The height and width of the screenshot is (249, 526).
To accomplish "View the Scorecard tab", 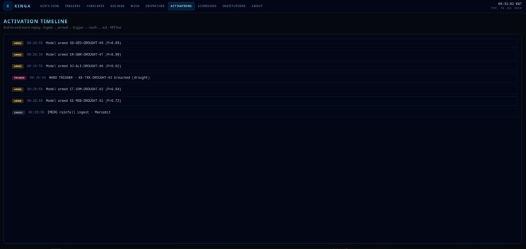I will click(x=207, y=6).
